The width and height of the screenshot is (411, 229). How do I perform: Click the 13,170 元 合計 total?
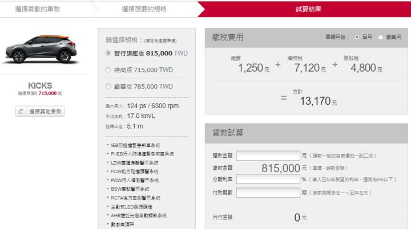318,101
